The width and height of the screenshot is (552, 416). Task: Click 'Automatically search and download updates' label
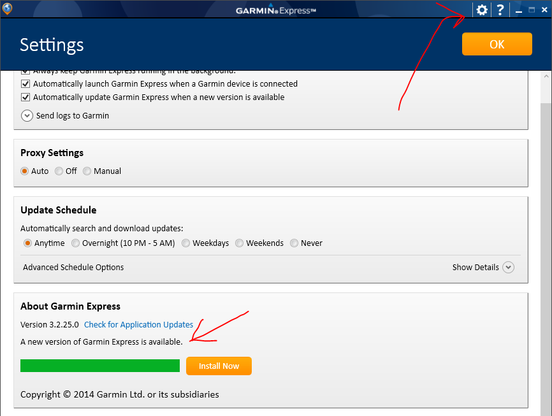(x=102, y=229)
